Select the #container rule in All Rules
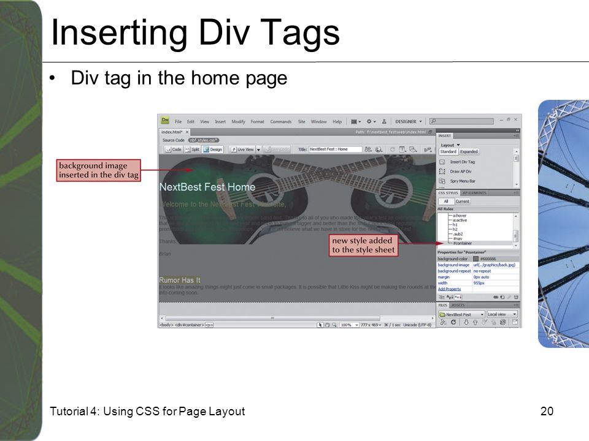The image size is (589, 441). point(462,243)
